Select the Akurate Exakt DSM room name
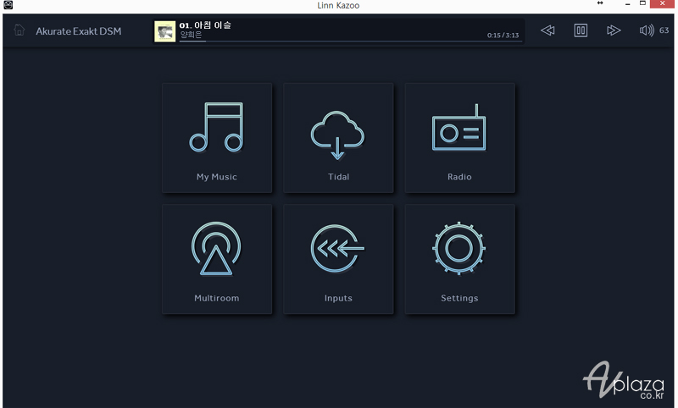This screenshot has width=678, height=408. coord(79,31)
